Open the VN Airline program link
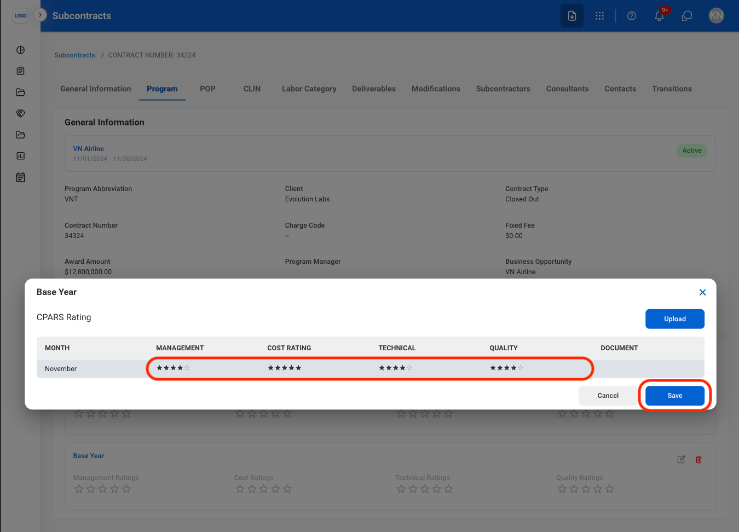The width and height of the screenshot is (739, 532). (x=88, y=149)
